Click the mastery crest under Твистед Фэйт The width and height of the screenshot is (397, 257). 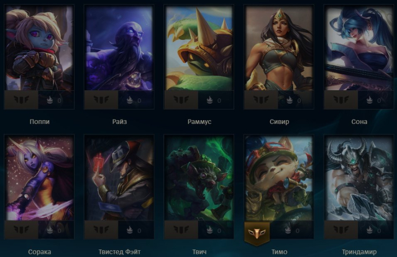pos(101,230)
